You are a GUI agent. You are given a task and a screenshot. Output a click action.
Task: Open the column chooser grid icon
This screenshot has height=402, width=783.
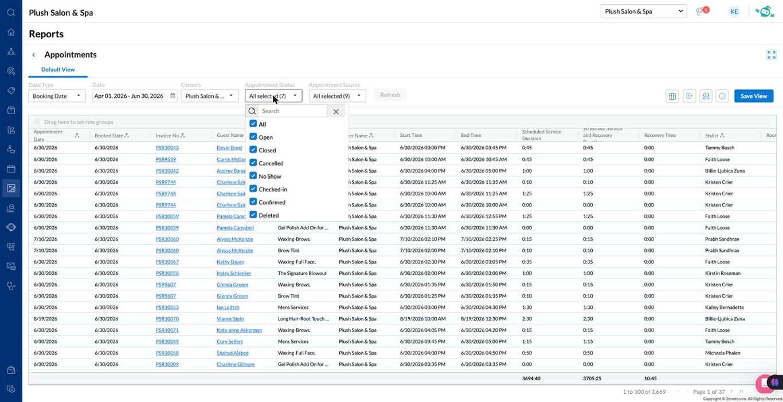coord(672,96)
